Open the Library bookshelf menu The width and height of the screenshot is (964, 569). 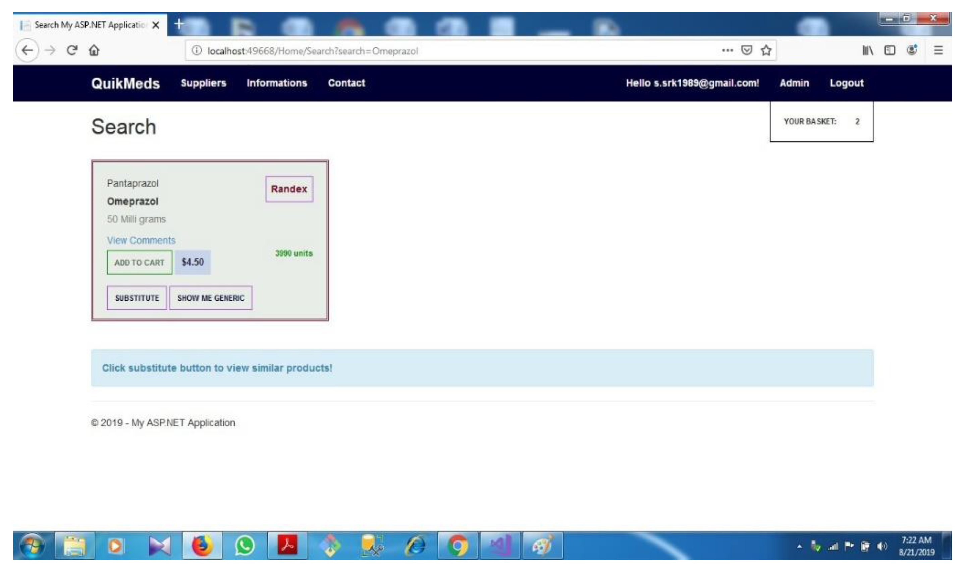pos(867,50)
